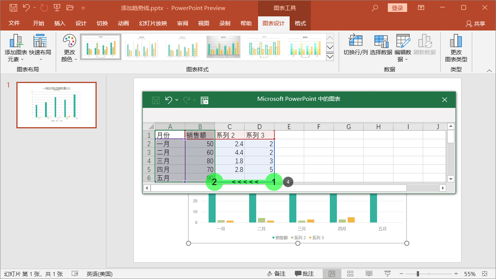Screen dimensions: 496x279
Task: Click the 共享 share button
Action: click(x=476, y=24)
